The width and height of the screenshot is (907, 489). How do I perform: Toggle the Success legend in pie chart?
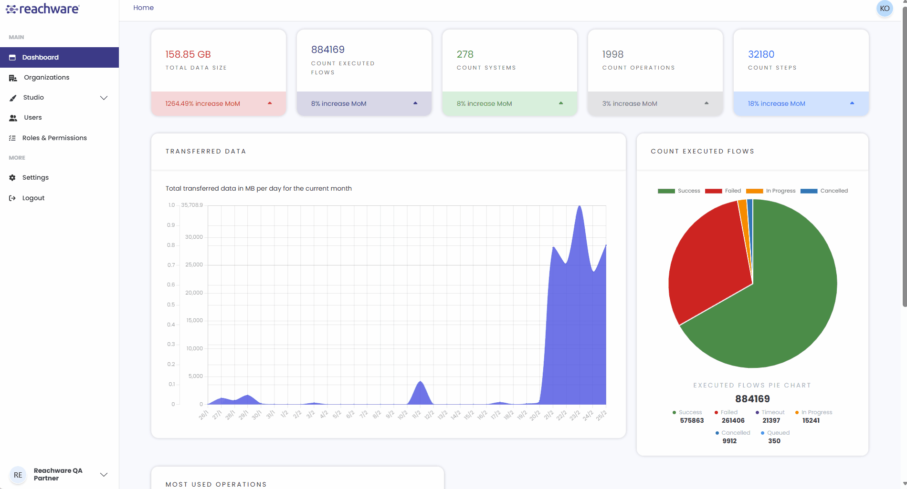coord(679,191)
